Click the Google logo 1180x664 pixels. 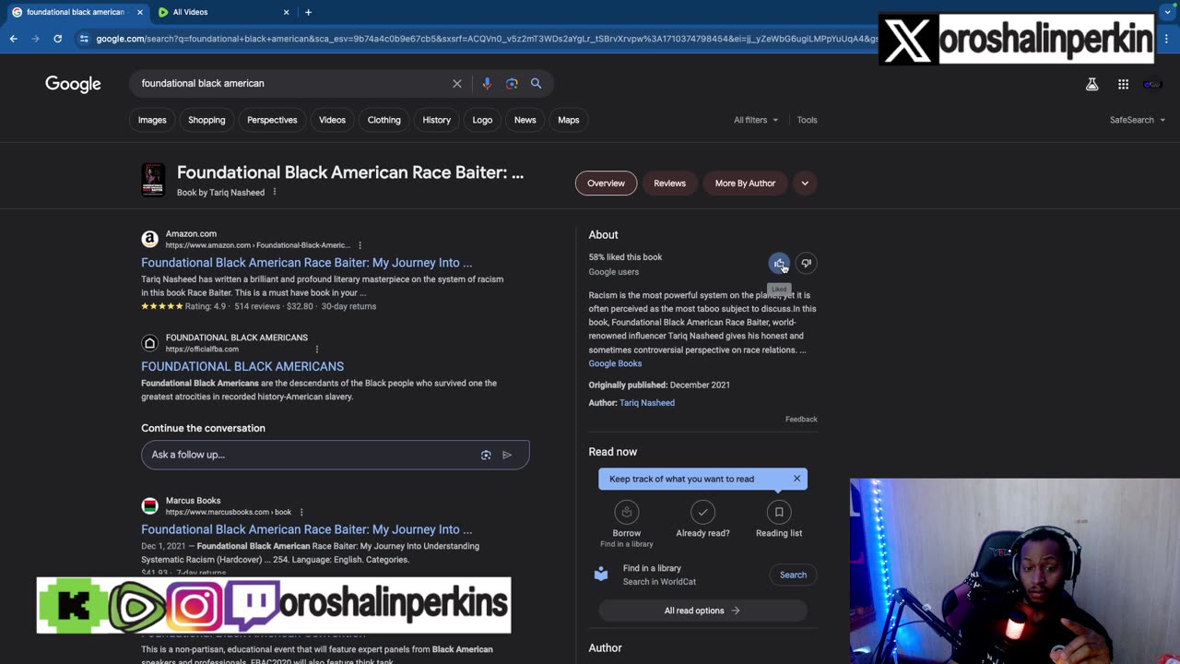point(73,84)
